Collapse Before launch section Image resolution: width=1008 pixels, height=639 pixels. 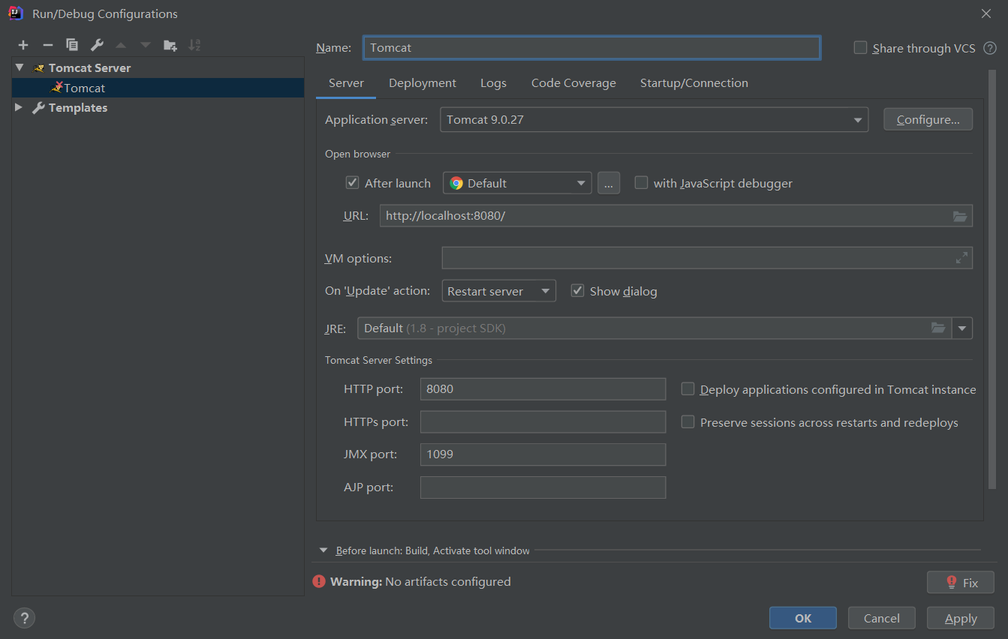point(323,550)
